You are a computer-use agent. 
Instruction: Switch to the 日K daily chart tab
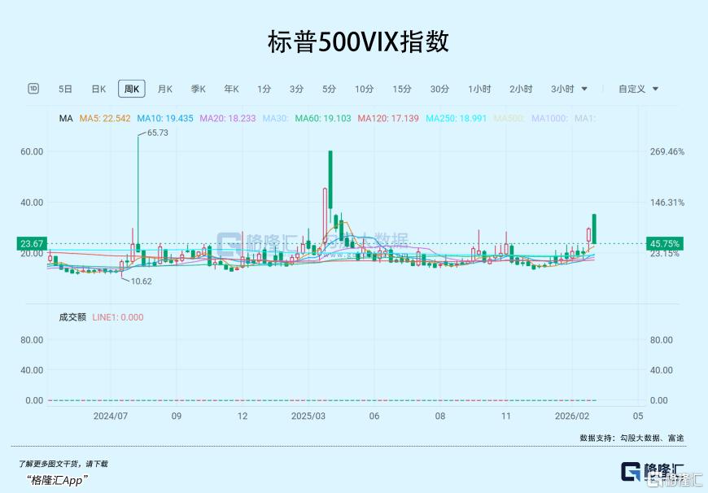point(98,89)
